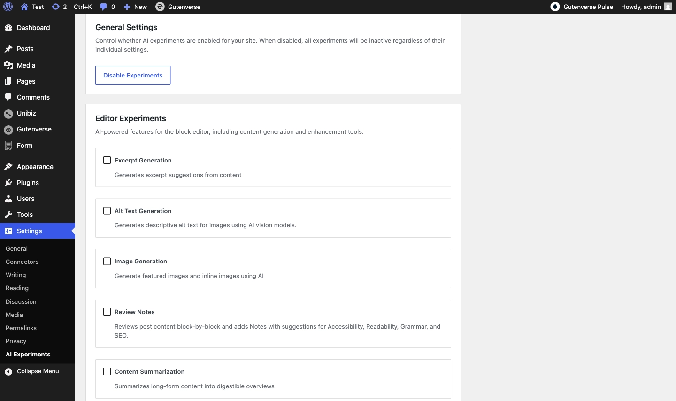This screenshot has height=401, width=676.
Task: Enable Excerpt Generation checkbox
Action: (107, 160)
